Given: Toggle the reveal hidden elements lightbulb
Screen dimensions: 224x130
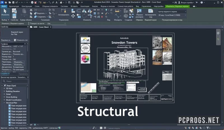Looking at the screenshot, I should 35,125.
